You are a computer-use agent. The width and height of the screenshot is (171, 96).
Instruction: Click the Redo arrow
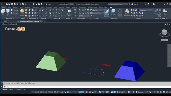click(x=29, y=4)
